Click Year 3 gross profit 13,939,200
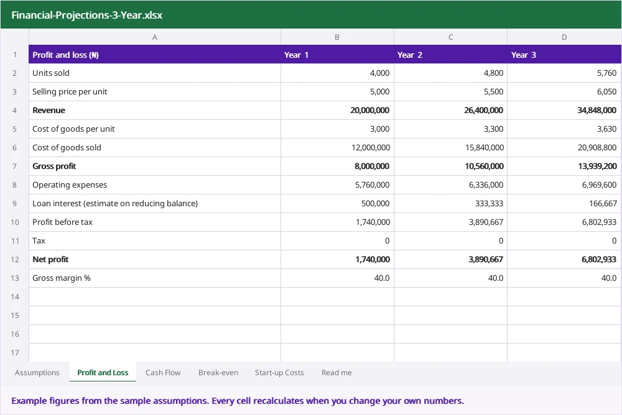 pos(564,166)
